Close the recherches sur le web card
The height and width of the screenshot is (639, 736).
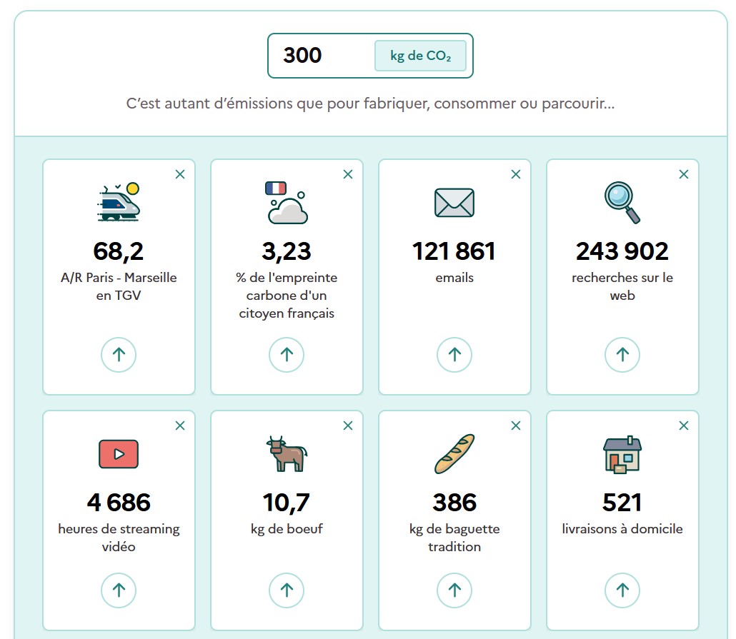pyautogui.click(x=684, y=174)
